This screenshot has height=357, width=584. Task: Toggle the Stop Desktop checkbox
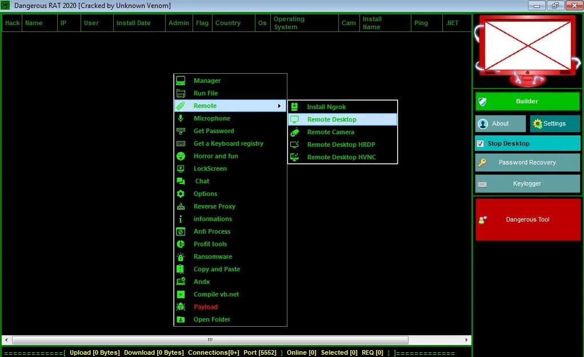(x=481, y=144)
